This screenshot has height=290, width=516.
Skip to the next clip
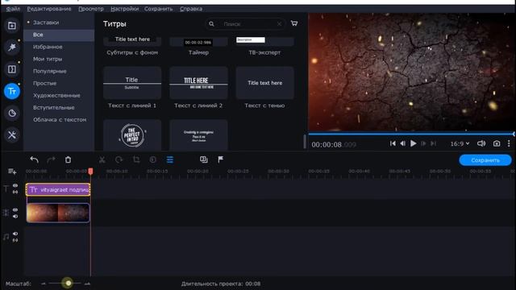[434, 143]
